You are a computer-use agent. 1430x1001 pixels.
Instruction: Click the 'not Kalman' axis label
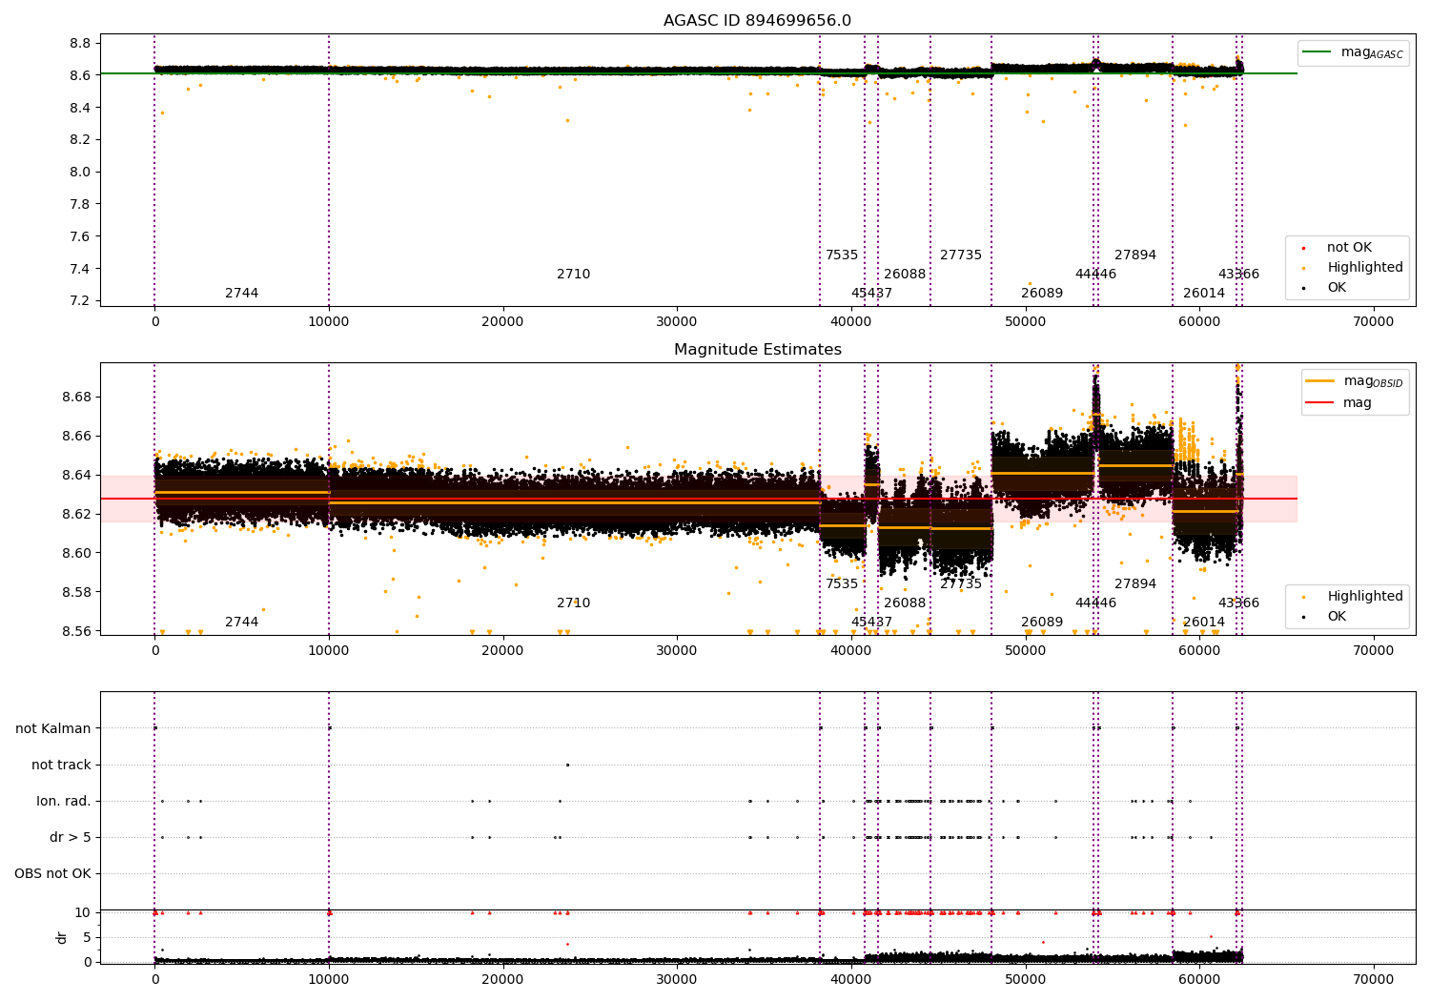pyautogui.click(x=53, y=729)
